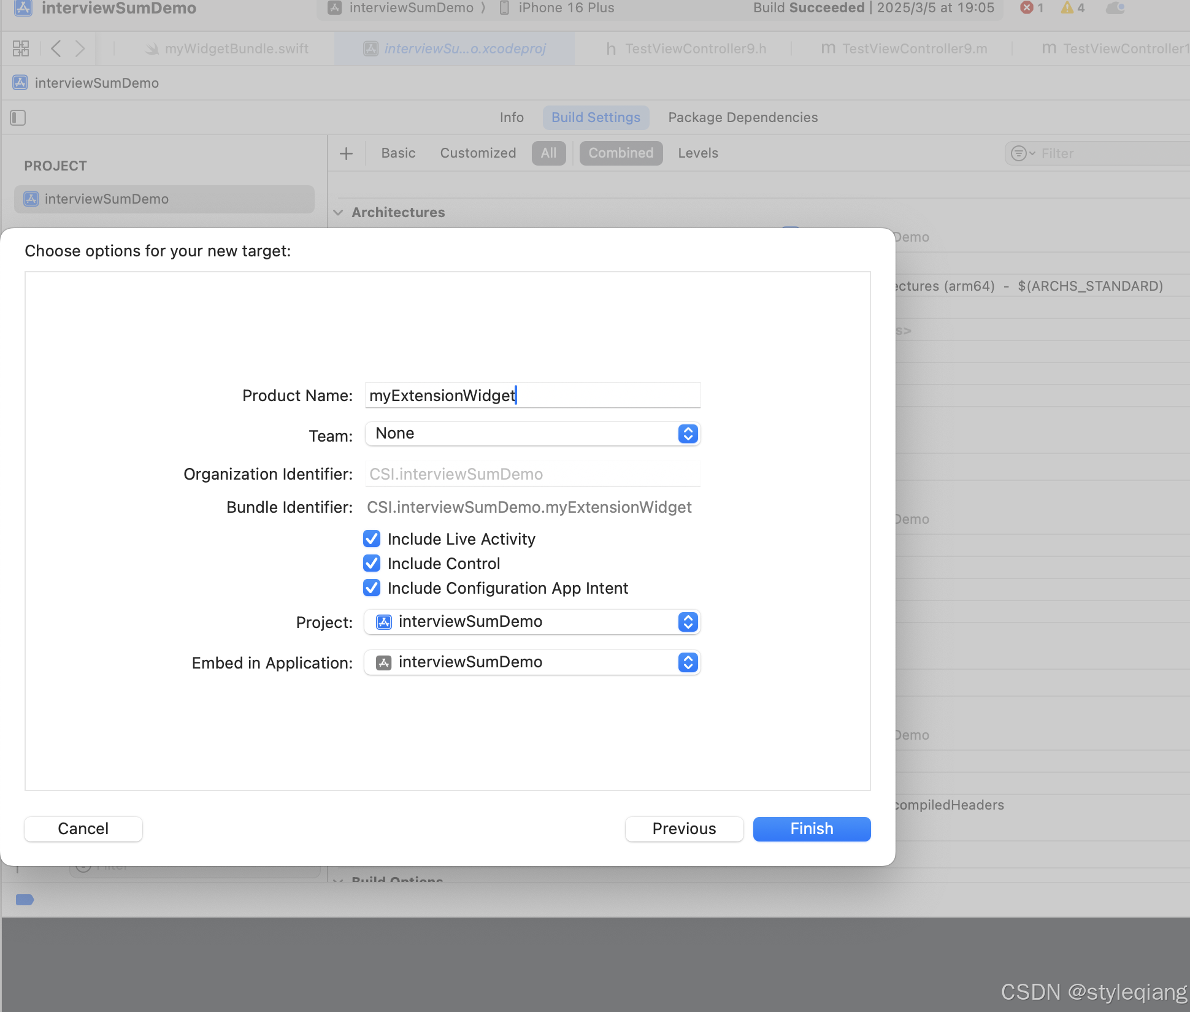Open the related items grid icon
This screenshot has width=1190, height=1012.
pyautogui.click(x=21, y=48)
